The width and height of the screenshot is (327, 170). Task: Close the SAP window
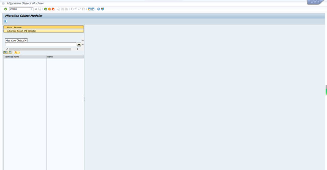319,2
